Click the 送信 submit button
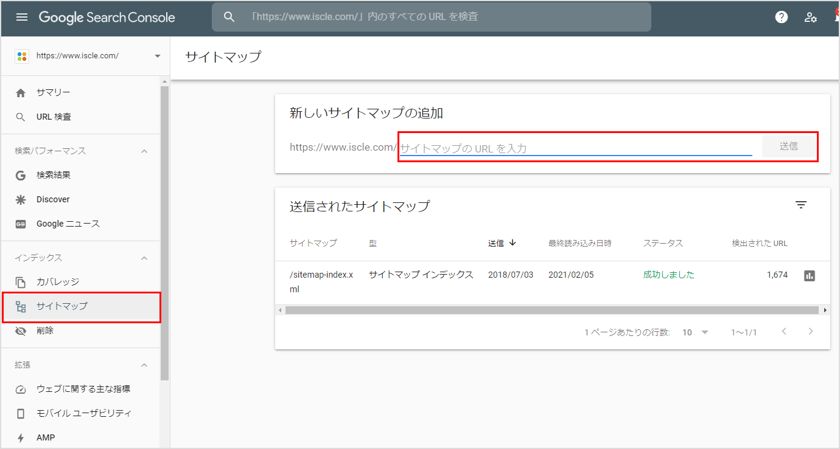This screenshot has width=840, height=449. pyautogui.click(x=788, y=146)
